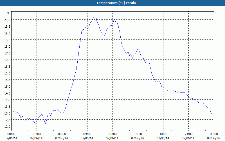Screen dimensions: 225x141
Task: Click the 16,0 y-axis label
Action: tap(7, 73)
